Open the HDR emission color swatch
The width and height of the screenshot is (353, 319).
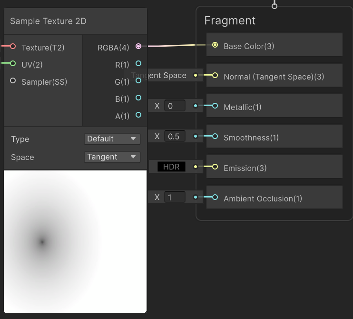coord(171,167)
